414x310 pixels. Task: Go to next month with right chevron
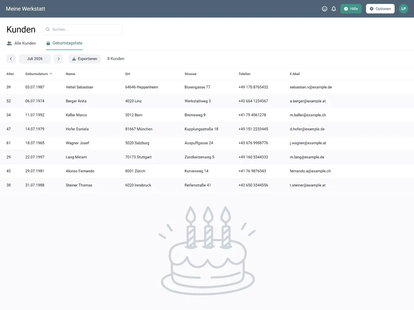pos(59,59)
